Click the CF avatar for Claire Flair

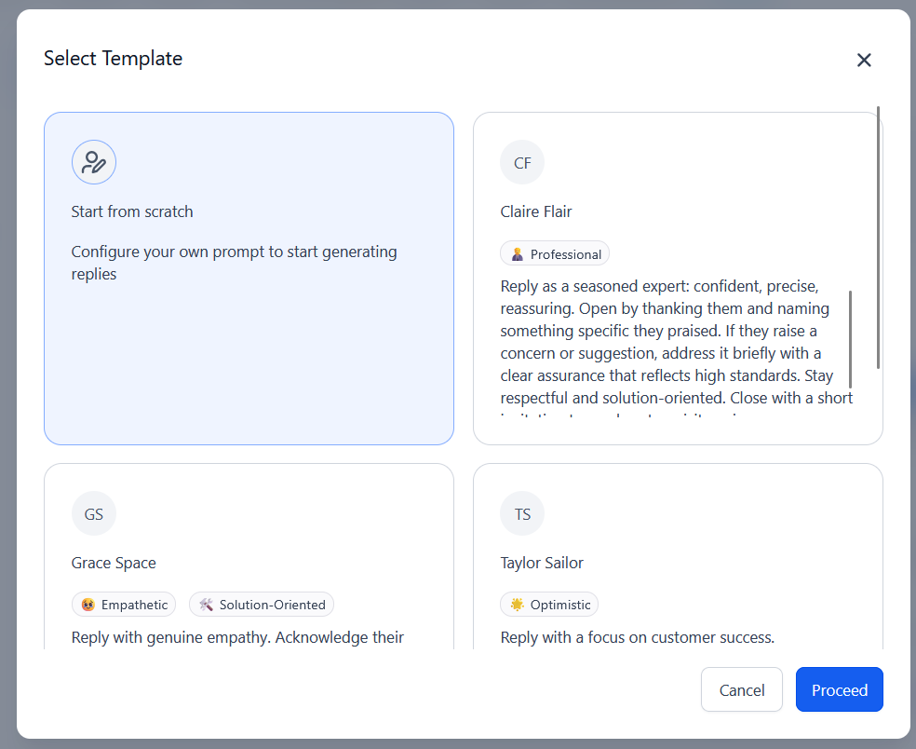click(x=522, y=162)
